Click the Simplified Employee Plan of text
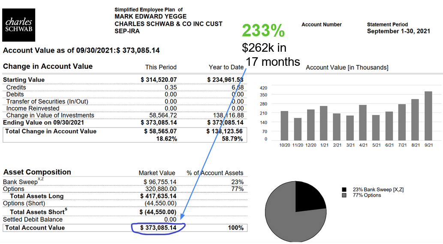The width and height of the screenshot is (443, 244). coord(149,9)
